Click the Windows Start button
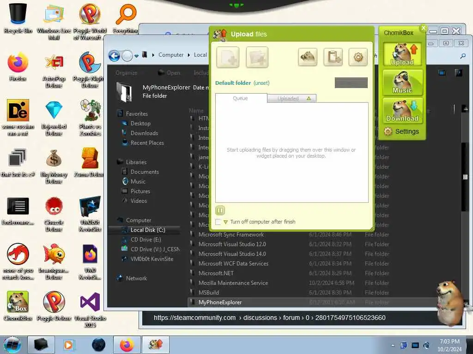Viewport: 473px width, 354px height. (x=12, y=345)
